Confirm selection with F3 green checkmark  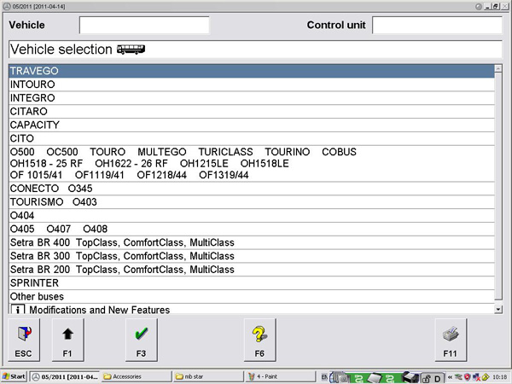pyautogui.click(x=141, y=340)
